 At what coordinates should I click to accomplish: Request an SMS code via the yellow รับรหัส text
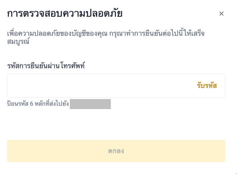(x=207, y=86)
